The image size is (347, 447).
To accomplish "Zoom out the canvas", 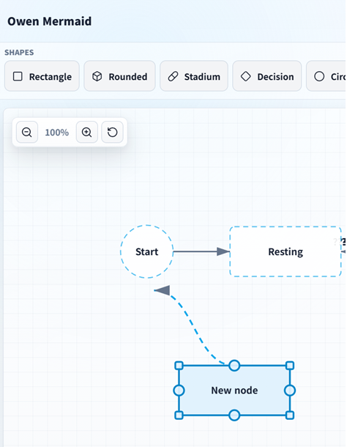I will click(x=27, y=133).
